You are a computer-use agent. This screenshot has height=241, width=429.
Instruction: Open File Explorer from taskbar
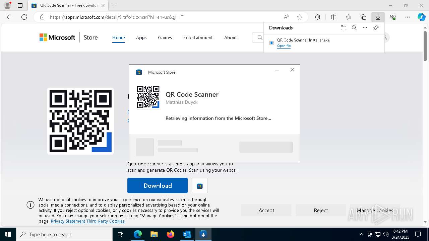[x=154, y=234]
